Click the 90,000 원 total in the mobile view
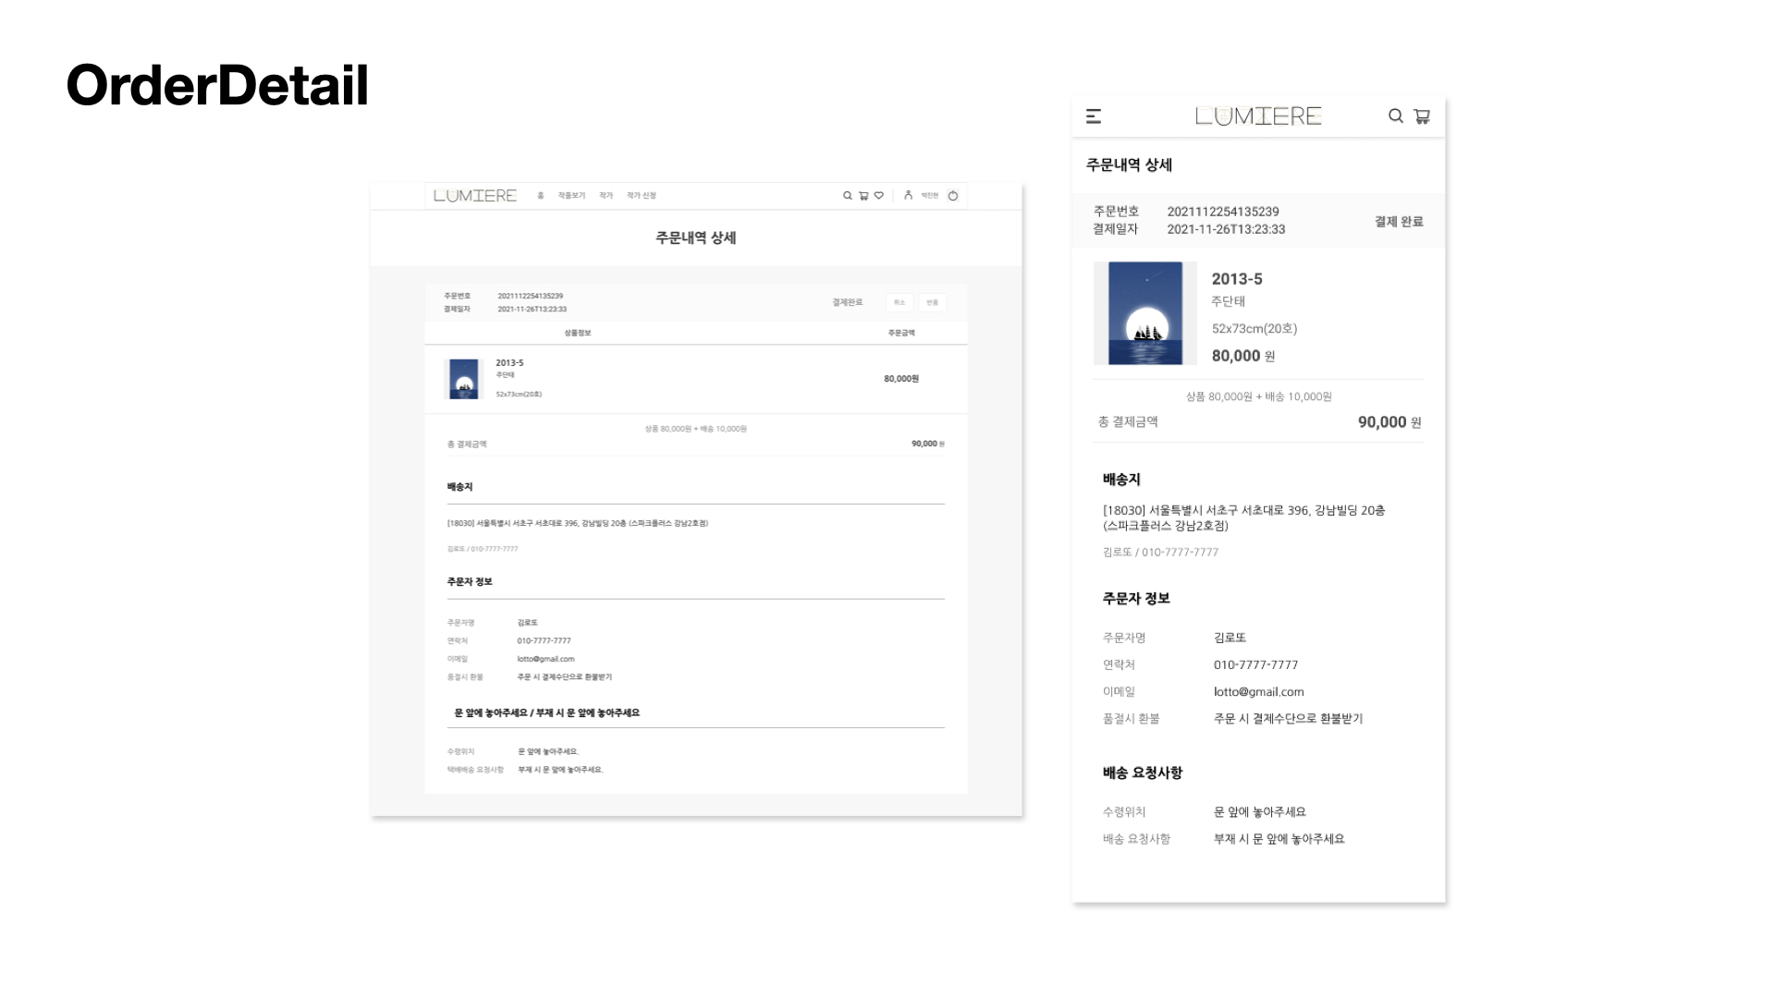Screen dimensions: 1775x998 pyautogui.click(x=1389, y=422)
